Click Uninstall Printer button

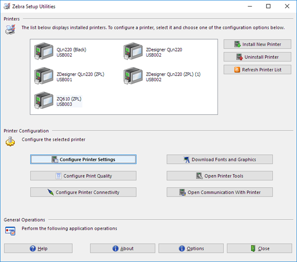coord(257,57)
